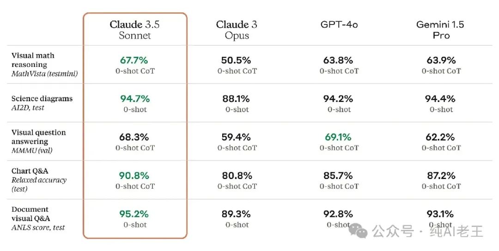Select Claude 3 Opus's 88.1% AI2D score

pyautogui.click(x=237, y=99)
